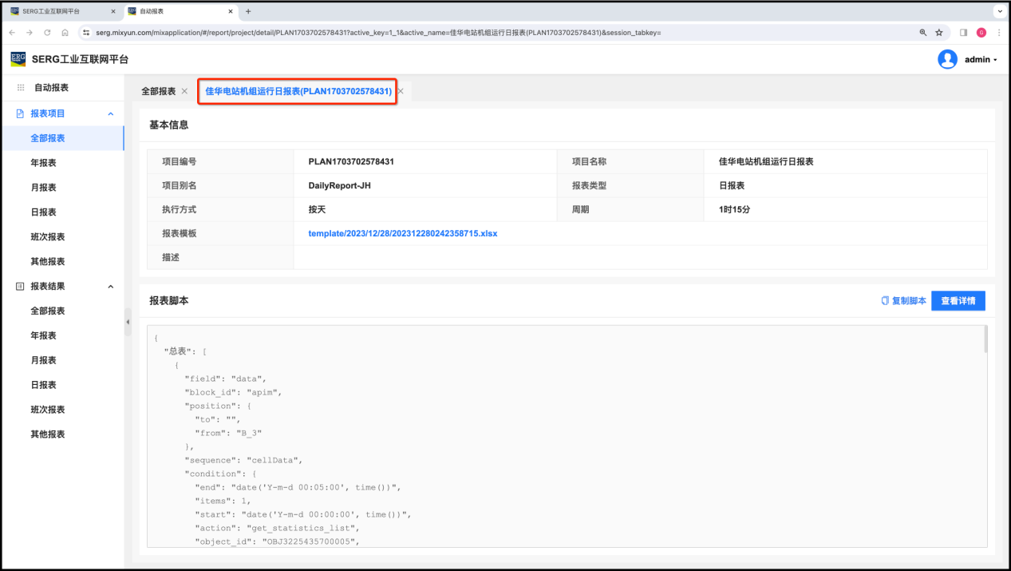Click the 自动报表 grid menu icon
Image resolution: width=1011 pixels, height=571 pixels.
21,88
